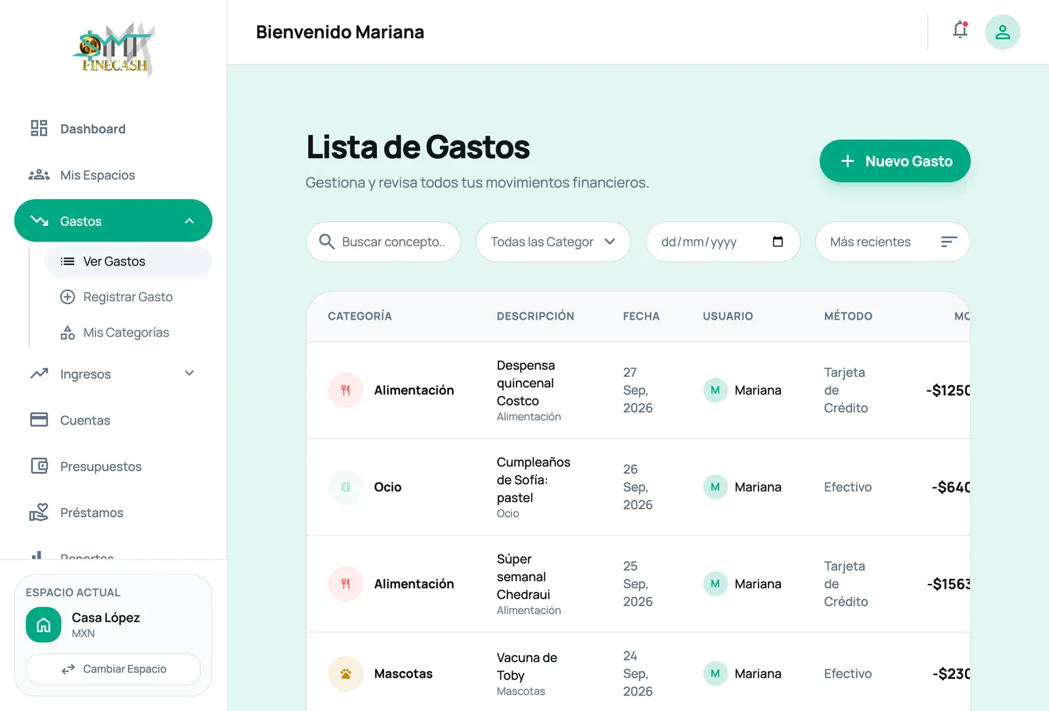The image size is (1049, 711).
Task: Click the FineCash logo
Action: 114,49
